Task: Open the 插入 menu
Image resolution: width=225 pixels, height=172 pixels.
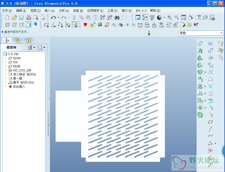Action: 50,11
